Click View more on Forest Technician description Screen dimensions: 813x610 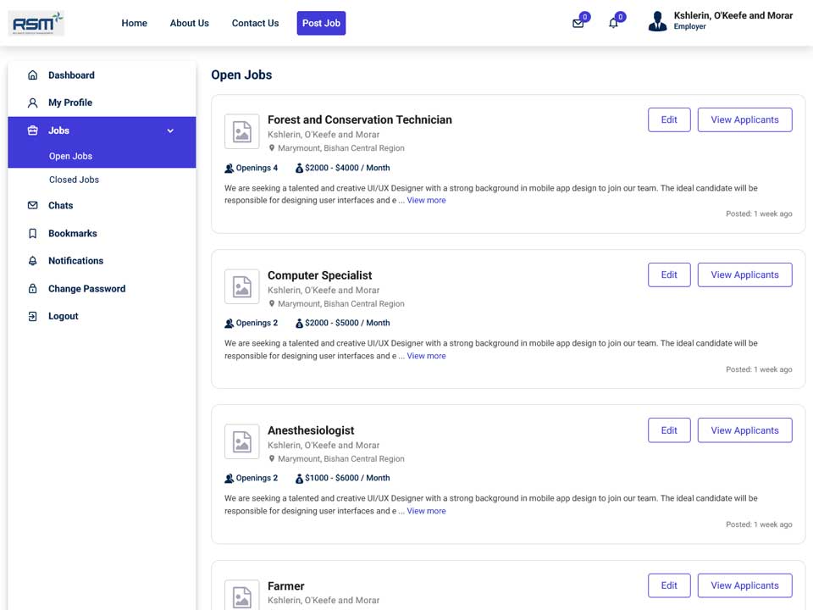[x=426, y=200]
